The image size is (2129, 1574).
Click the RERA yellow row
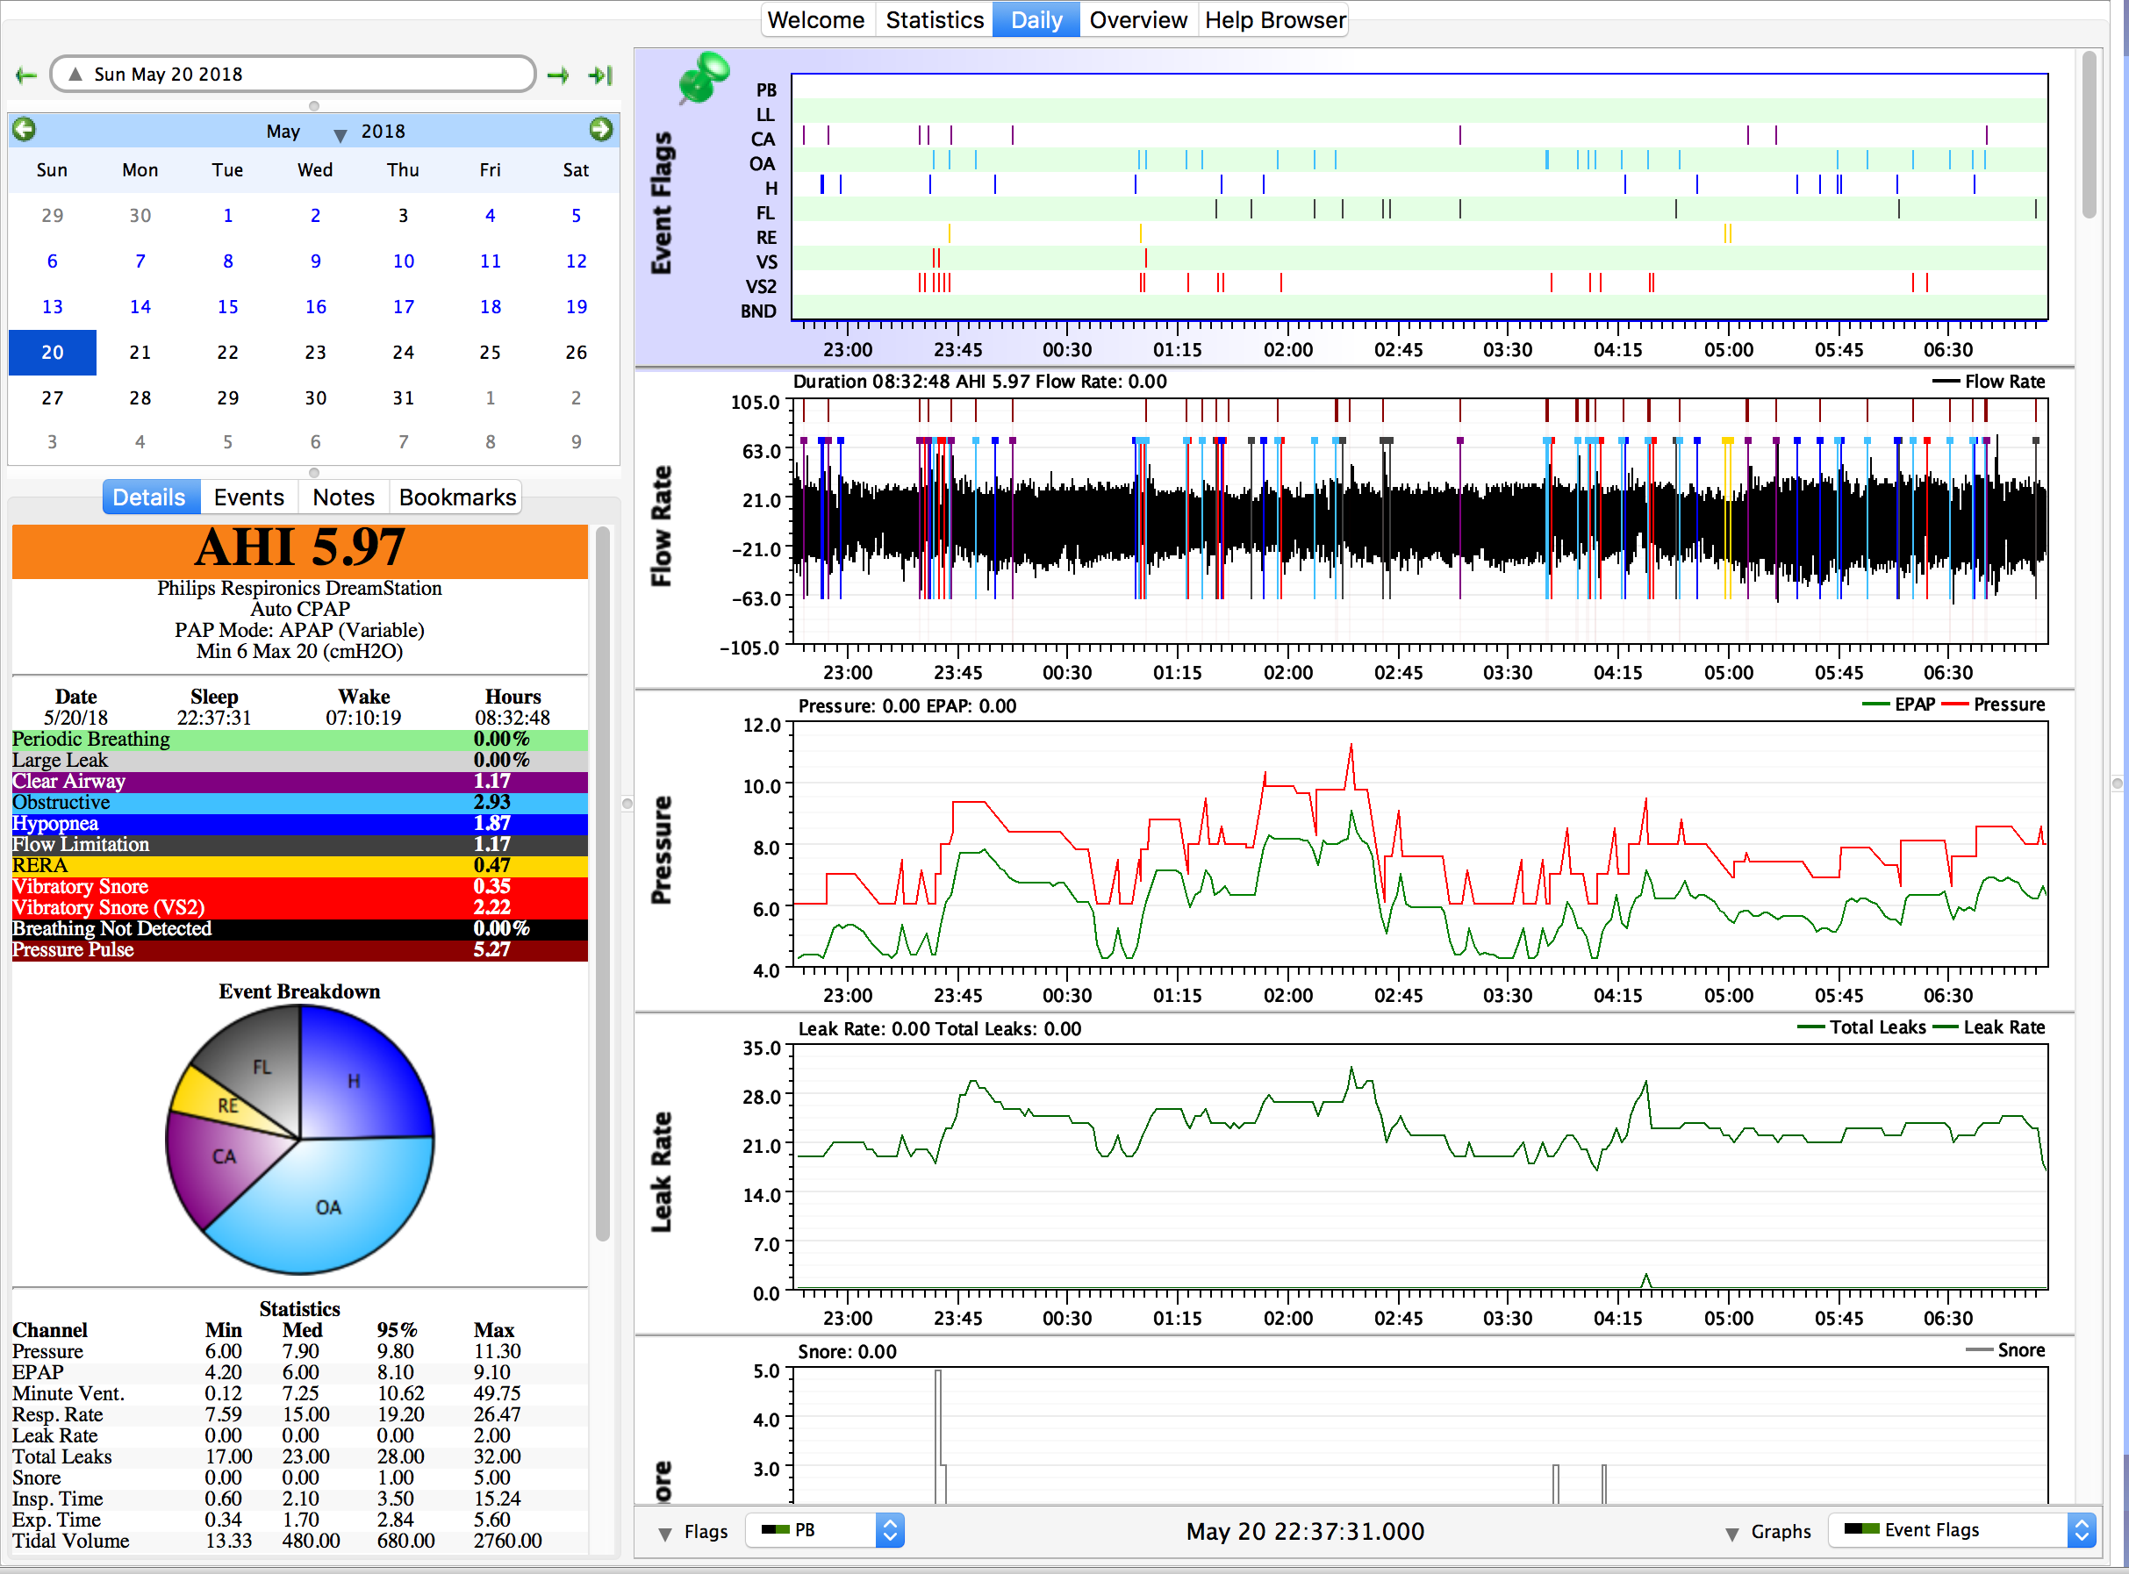299,865
